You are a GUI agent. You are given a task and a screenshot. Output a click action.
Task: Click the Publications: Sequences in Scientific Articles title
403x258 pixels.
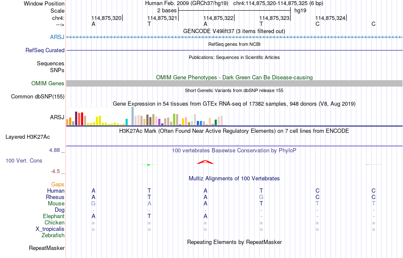pyautogui.click(x=234, y=57)
